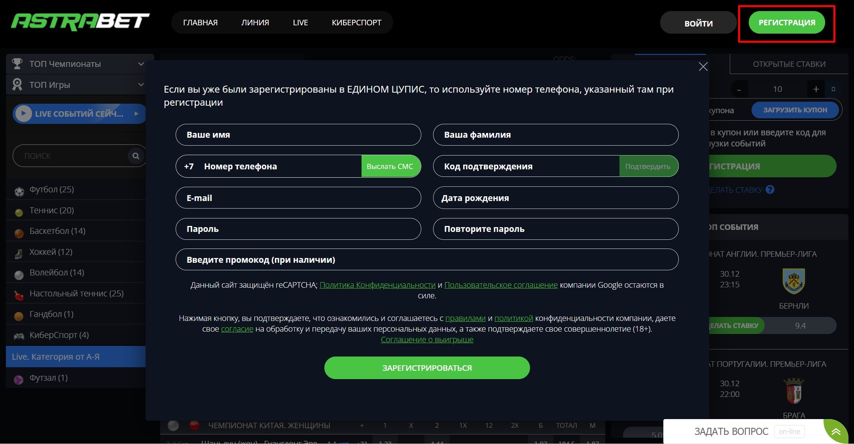Open the Линия menu item

[255, 23]
